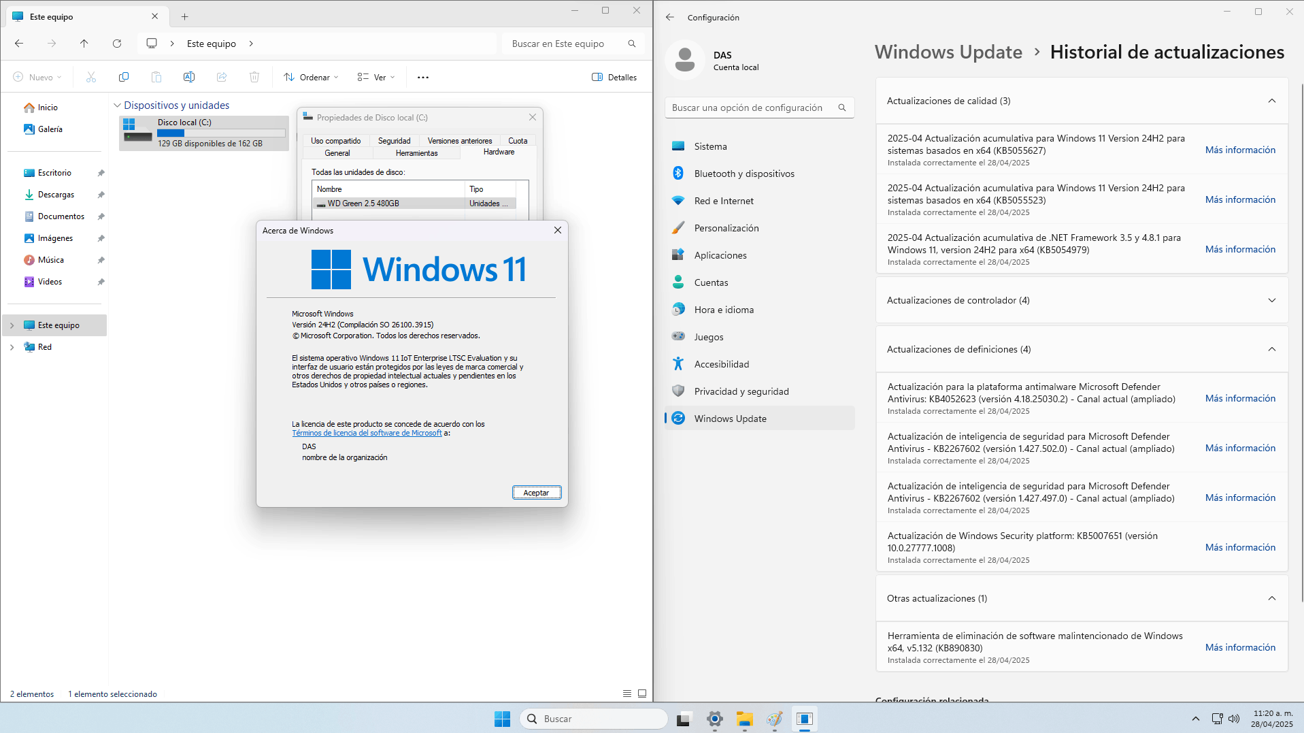Screen dimensions: 1304x733
Task: Open the Ordenar sort dropdown
Action: tap(311, 77)
